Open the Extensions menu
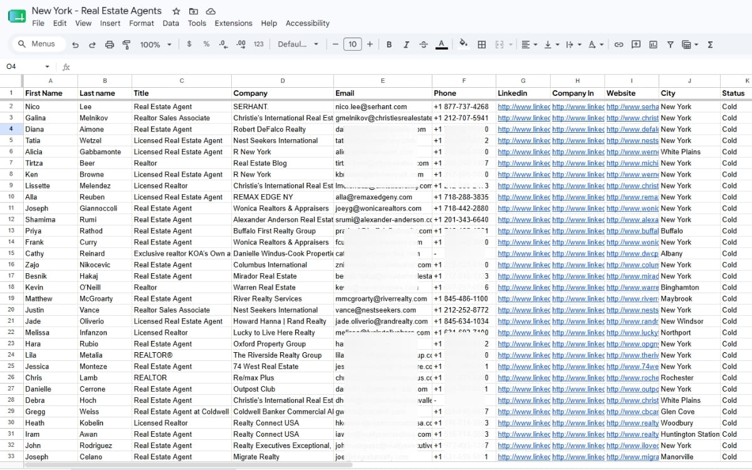Image resolution: width=752 pixels, height=470 pixels. pos(234,23)
